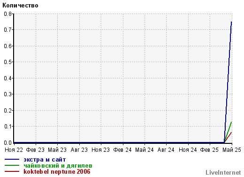
Task: Click the blue legend line swatch
Action: pyautogui.click(x=12, y=159)
